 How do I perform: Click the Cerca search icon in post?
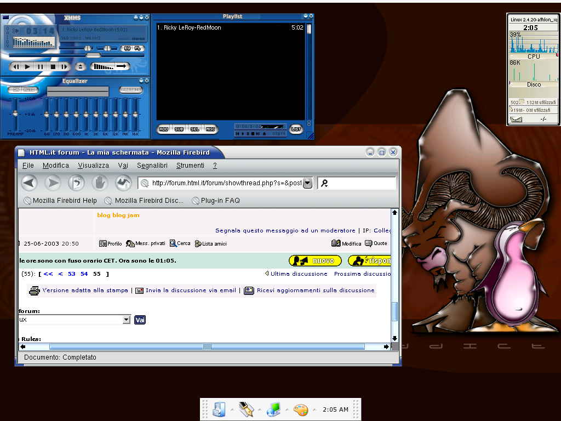click(180, 243)
